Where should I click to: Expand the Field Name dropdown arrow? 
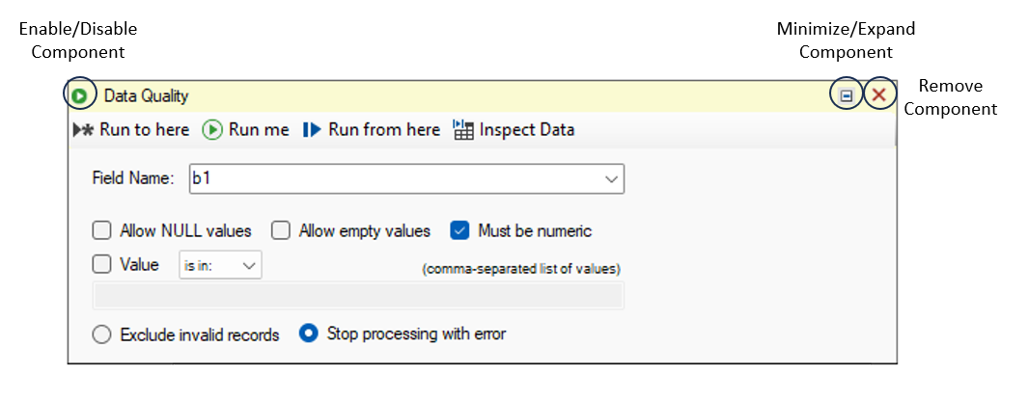point(611,179)
